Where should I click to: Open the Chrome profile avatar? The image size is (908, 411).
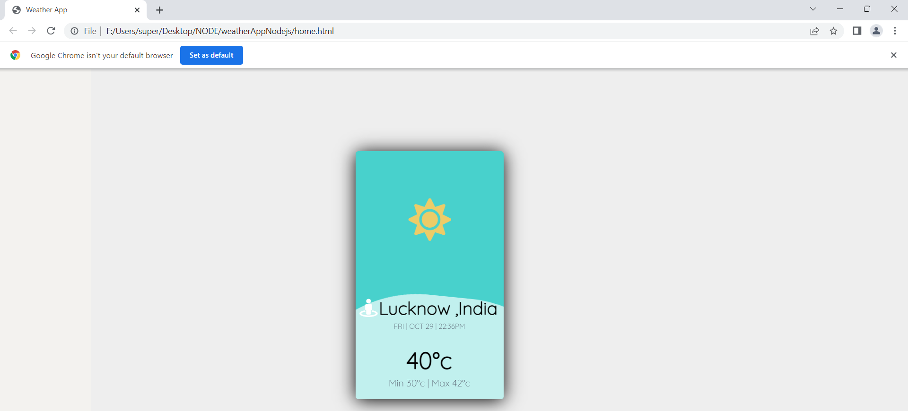876,31
